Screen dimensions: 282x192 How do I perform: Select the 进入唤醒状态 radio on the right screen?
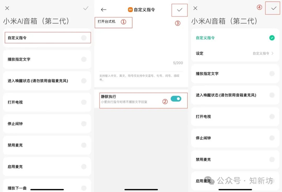coord(272,95)
